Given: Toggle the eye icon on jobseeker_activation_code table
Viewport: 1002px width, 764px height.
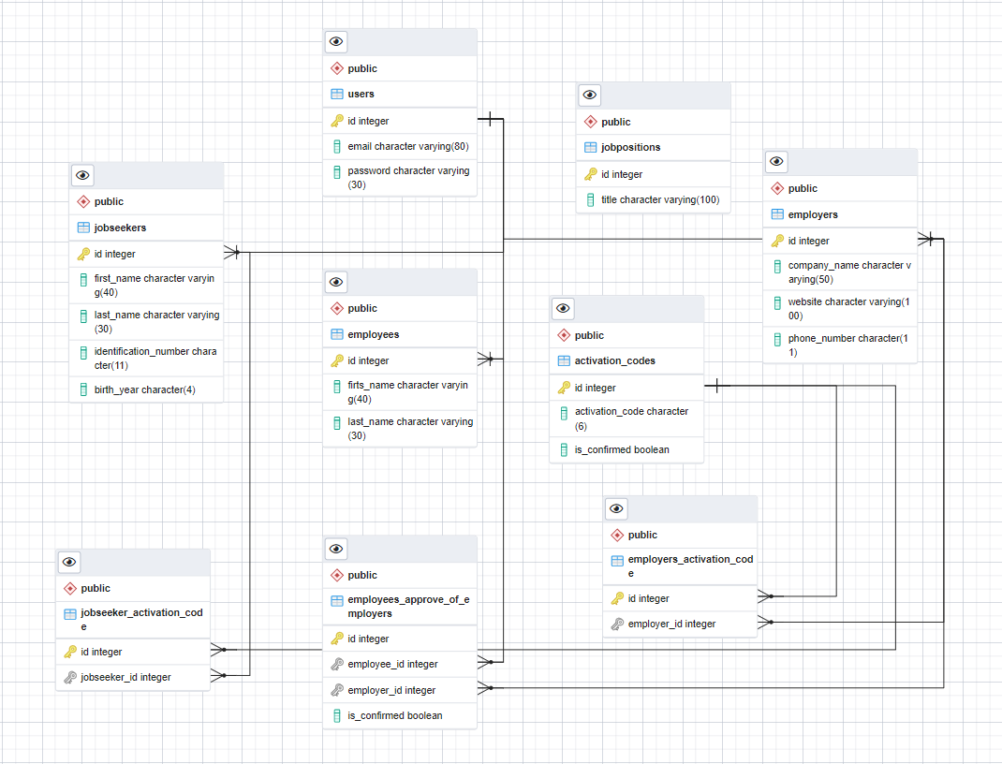Looking at the screenshot, I should coord(68,562).
